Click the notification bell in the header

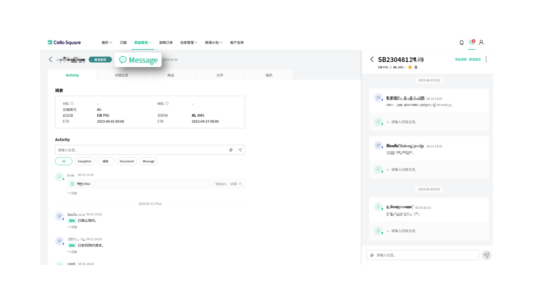click(x=461, y=42)
